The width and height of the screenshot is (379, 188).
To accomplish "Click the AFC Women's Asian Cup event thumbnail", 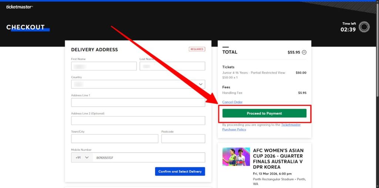I will point(236,157).
